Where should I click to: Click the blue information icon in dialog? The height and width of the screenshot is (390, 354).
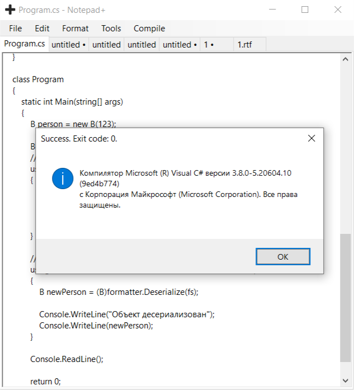[63, 177]
